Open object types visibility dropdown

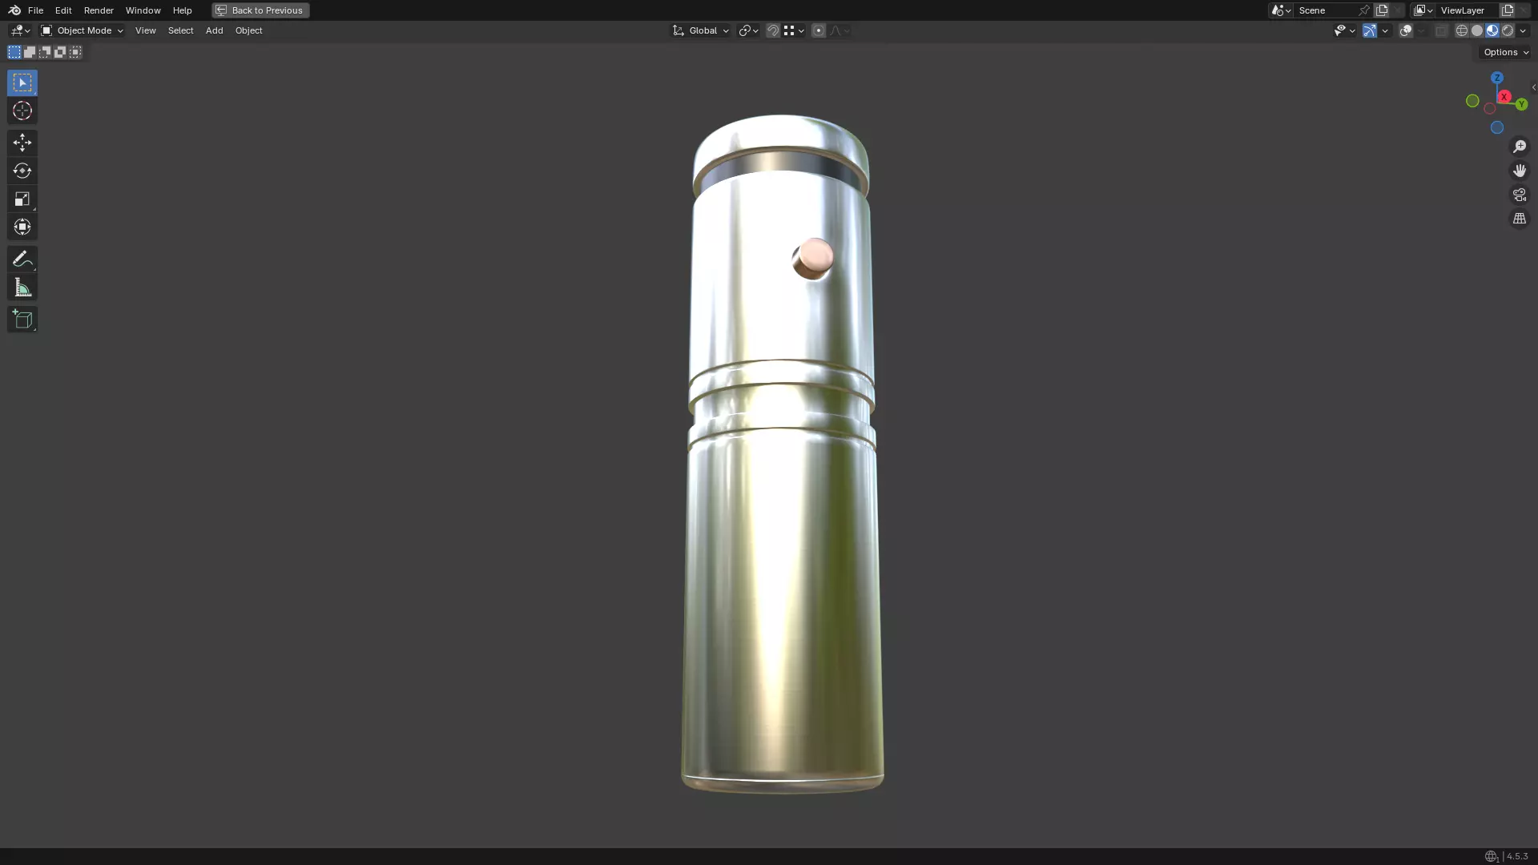tap(1344, 30)
